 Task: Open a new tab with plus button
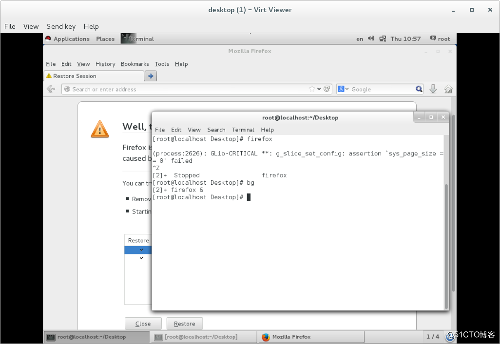coord(151,76)
